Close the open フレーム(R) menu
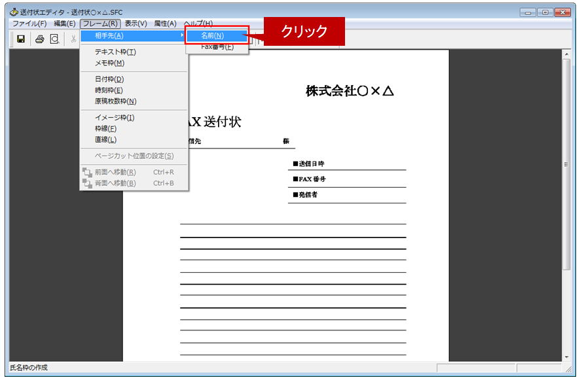The image size is (582, 382). [100, 24]
